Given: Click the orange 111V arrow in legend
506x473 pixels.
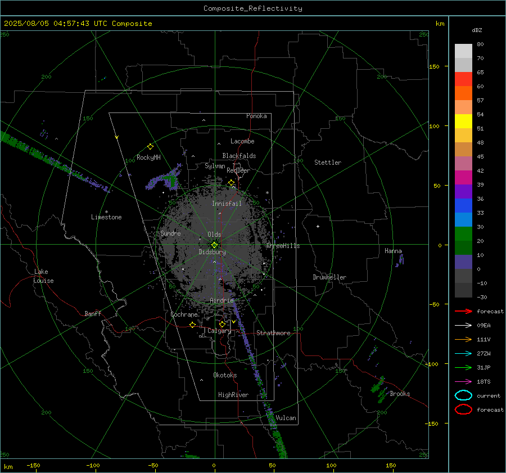Looking at the screenshot, I should click(x=463, y=339).
